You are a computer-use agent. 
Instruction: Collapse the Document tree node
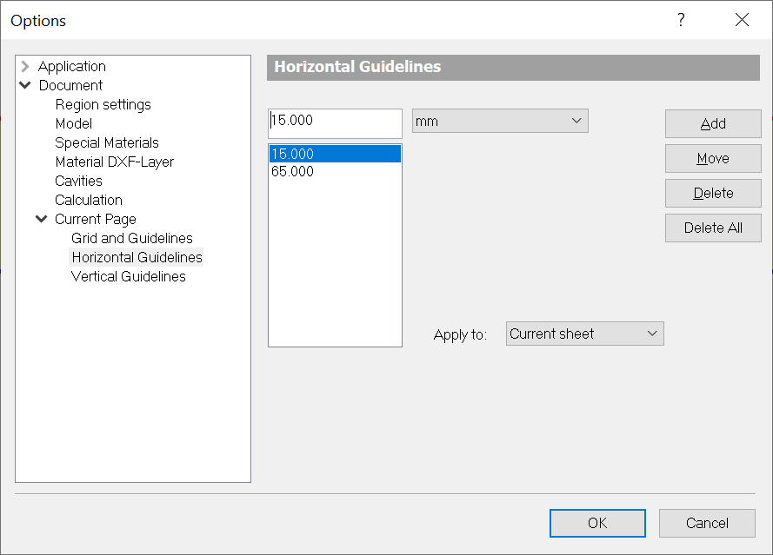[25, 85]
